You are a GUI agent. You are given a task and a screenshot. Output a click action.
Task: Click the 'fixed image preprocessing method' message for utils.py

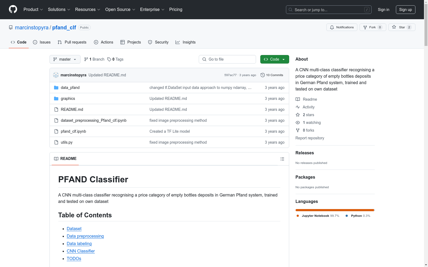(x=178, y=142)
